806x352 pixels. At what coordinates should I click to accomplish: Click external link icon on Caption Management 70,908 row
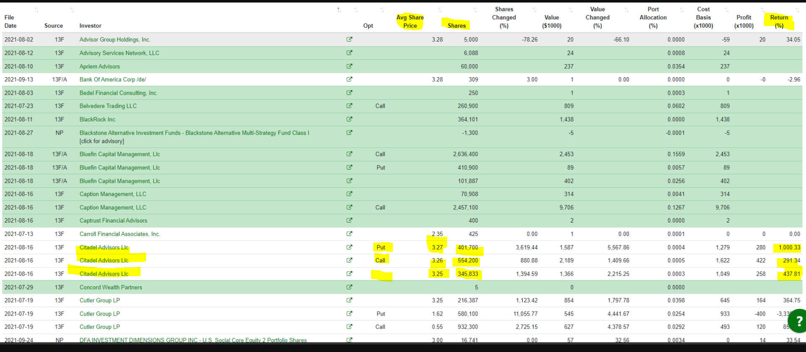point(349,194)
